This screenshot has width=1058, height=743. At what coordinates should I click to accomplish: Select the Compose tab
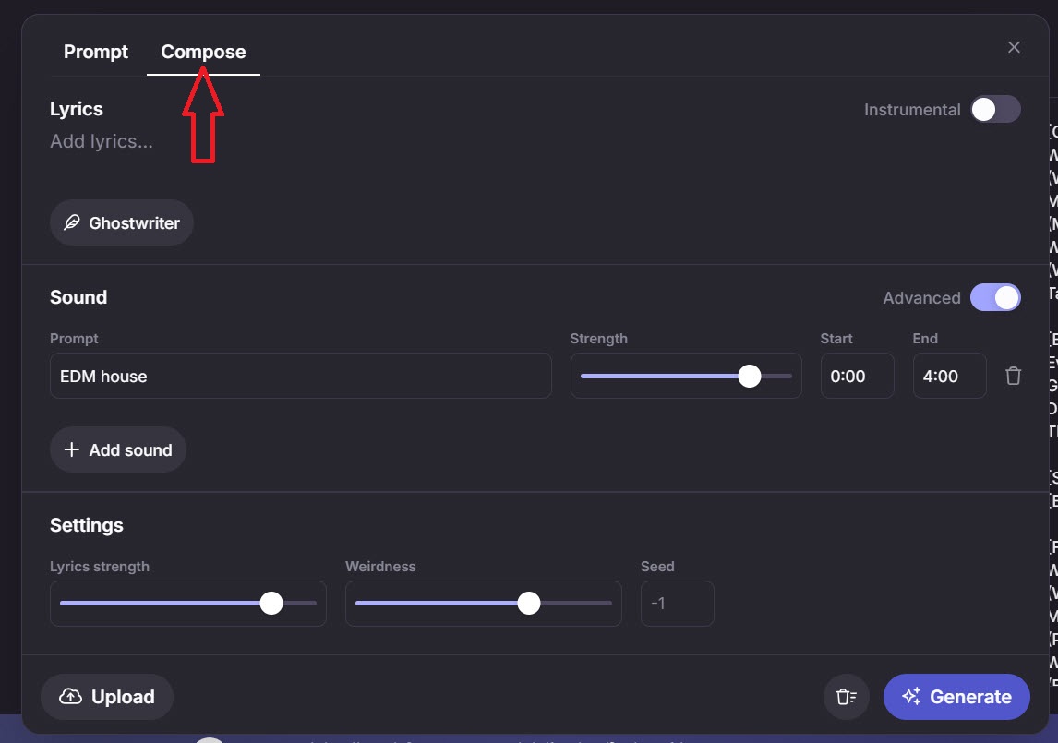(x=202, y=52)
